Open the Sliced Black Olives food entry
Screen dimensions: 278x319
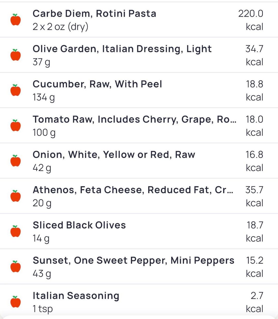(79, 225)
